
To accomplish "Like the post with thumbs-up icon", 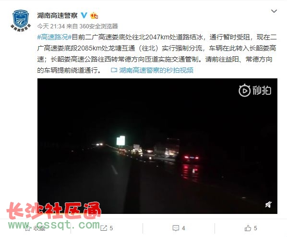I will (248, 228).
